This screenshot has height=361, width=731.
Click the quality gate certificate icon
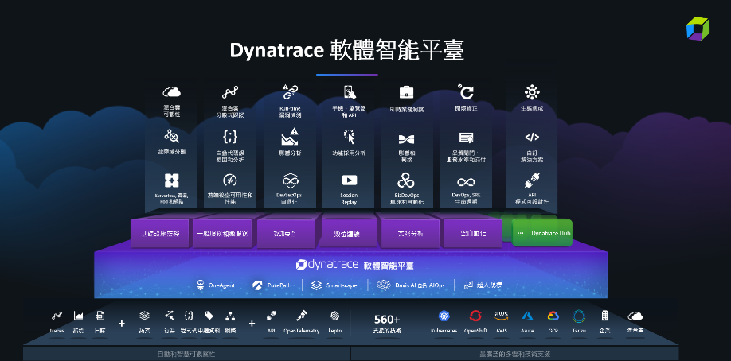[466, 138]
